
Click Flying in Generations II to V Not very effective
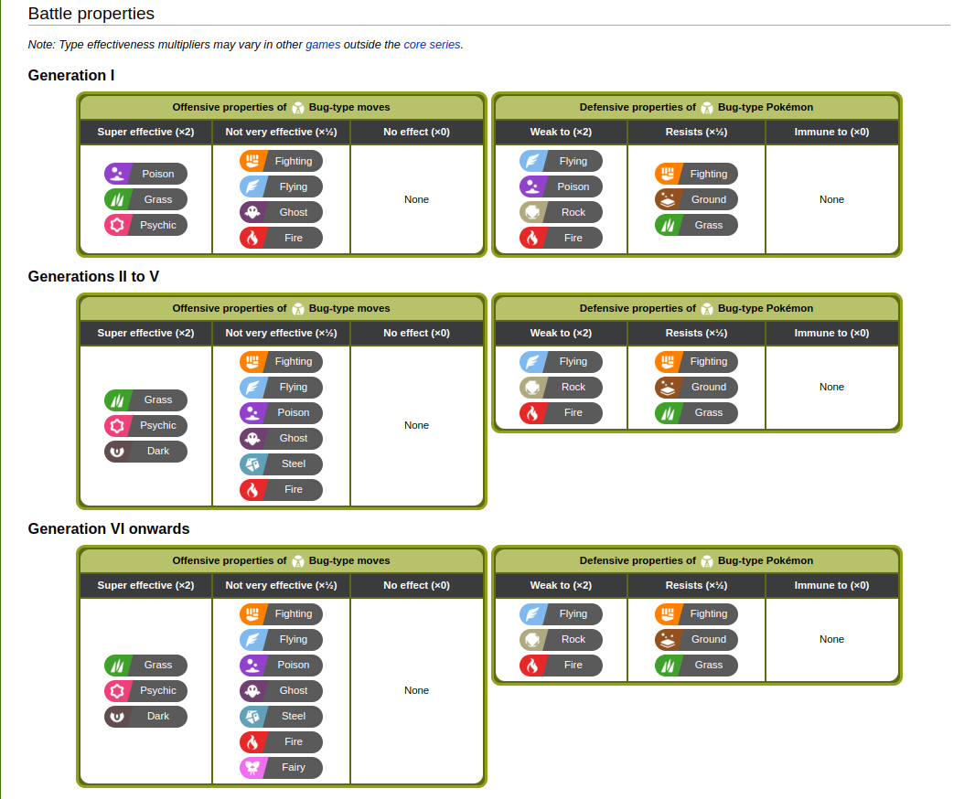(x=281, y=387)
